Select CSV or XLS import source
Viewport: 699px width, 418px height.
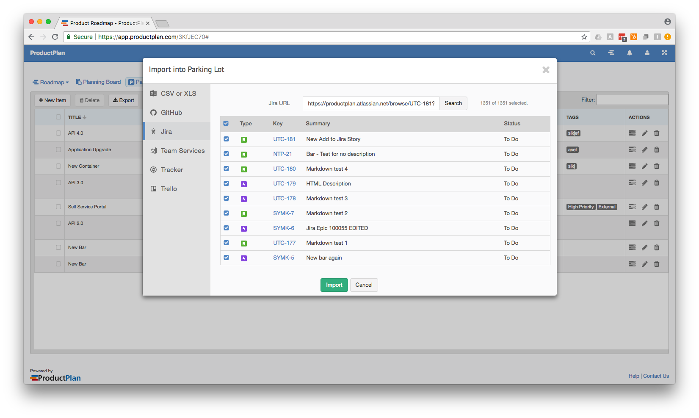click(177, 94)
